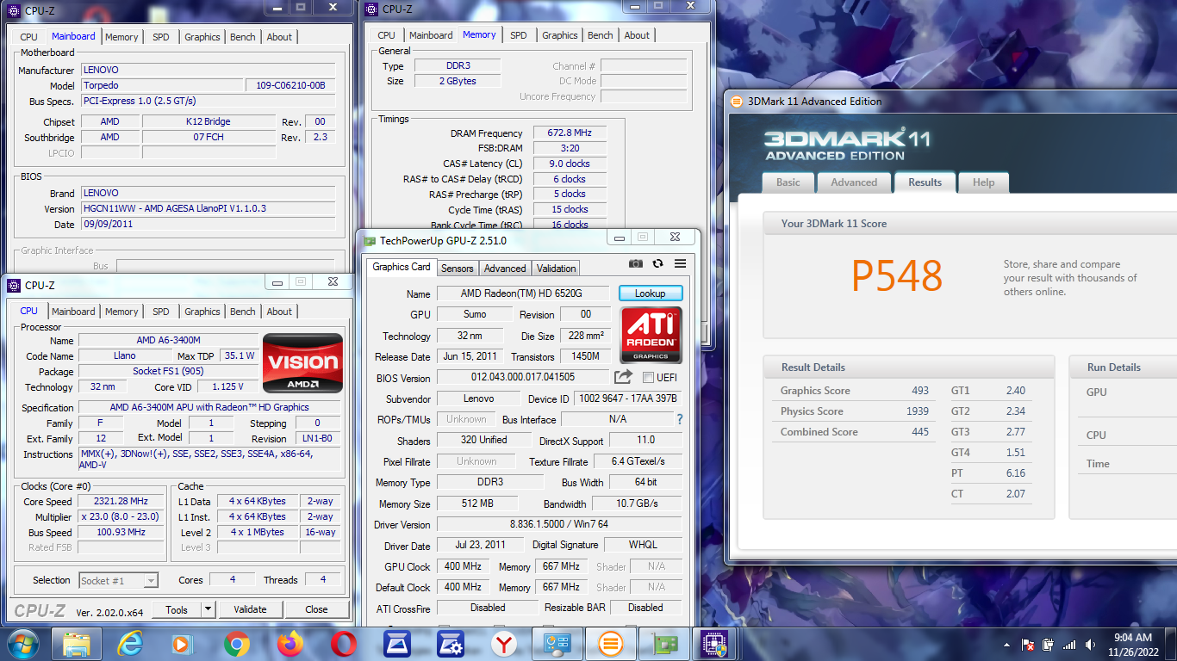
Task: Click the network signal tray icon
Action: point(1069,644)
